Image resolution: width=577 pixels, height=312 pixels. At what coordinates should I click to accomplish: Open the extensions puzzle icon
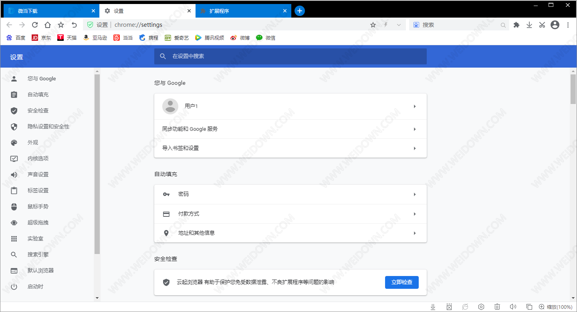coord(516,25)
